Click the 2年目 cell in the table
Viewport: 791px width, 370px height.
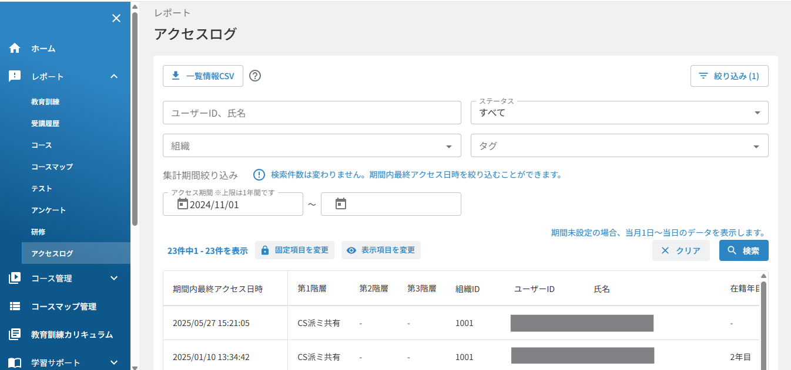pos(740,357)
